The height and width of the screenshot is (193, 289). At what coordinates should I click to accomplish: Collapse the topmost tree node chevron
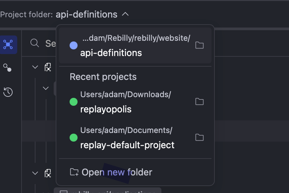(x=35, y=67)
